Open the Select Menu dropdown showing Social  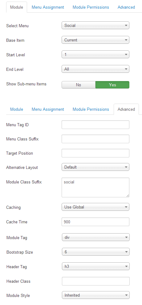tap(95, 25)
